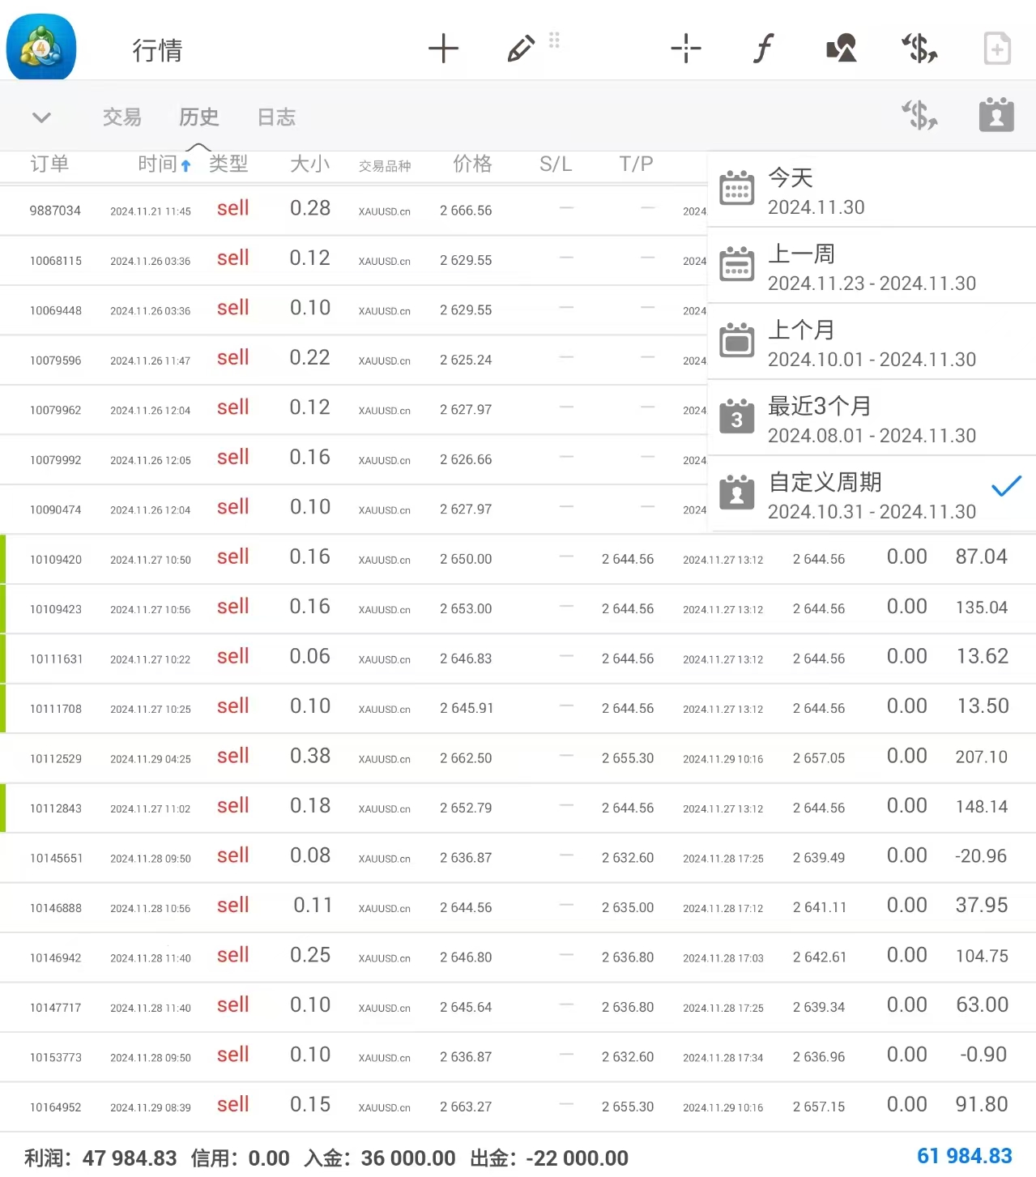
Task: Tap the new chart document icon
Action: 997,49
